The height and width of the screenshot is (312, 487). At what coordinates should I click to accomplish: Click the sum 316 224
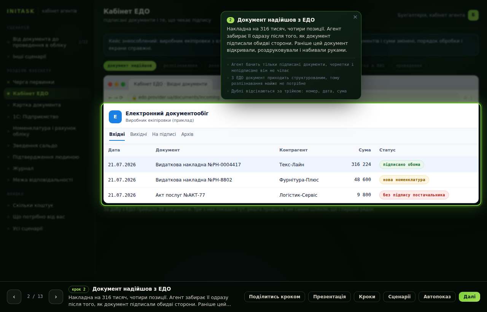coord(361,165)
